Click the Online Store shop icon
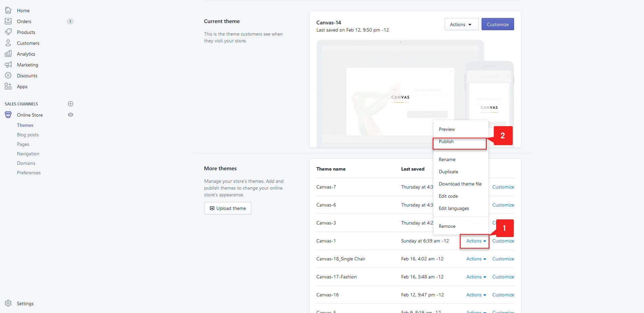The height and width of the screenshot is (313, 644). click(x=8, y=115)
